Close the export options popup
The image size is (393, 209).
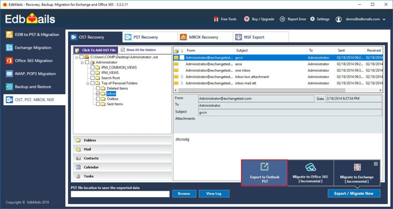click(375, 164)
